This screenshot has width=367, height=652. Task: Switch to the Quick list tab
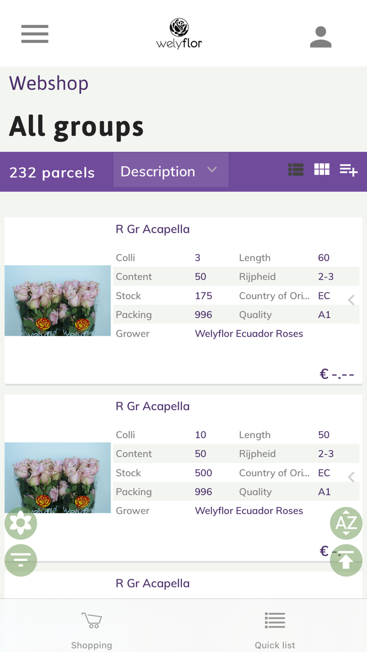275,627
